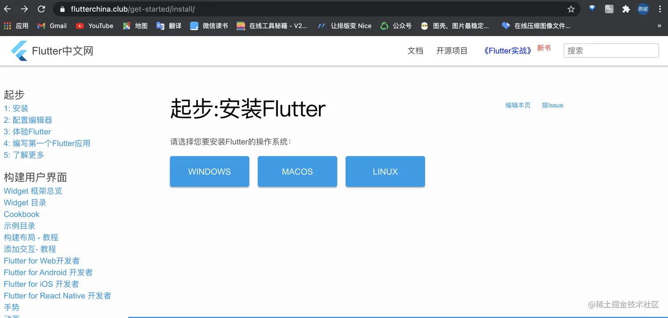The image size is (668, 318).
Task: Open Widget 目录 link
Action: [x=25, y=203]
